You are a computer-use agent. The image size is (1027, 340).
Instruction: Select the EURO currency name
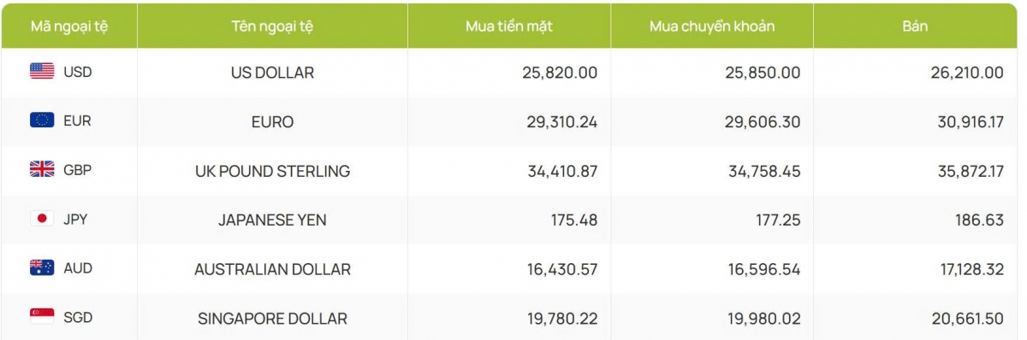(x=273, y=122)
